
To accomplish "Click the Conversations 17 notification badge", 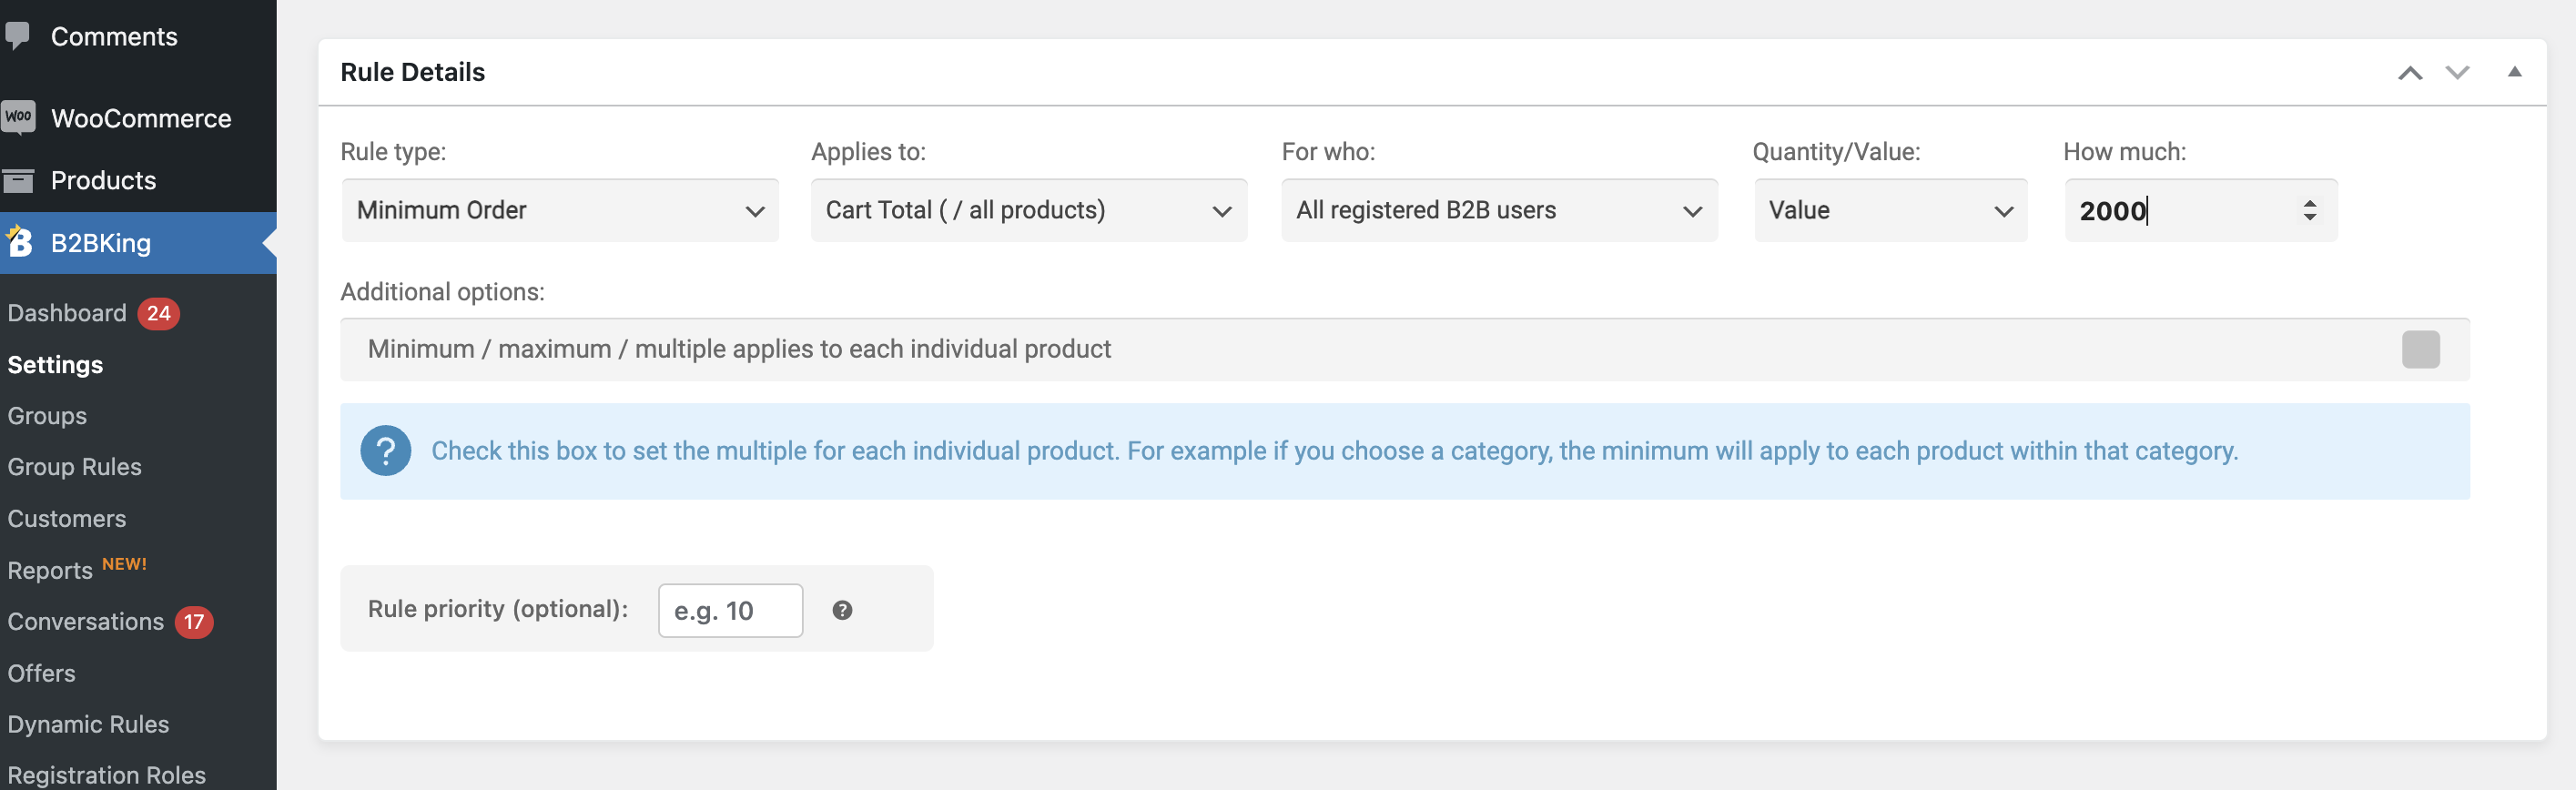I will [x=194, y=622].
